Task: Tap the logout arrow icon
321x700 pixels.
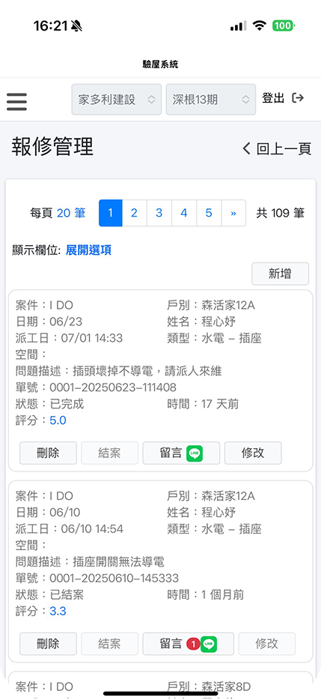Action: (x=298, y=97)
